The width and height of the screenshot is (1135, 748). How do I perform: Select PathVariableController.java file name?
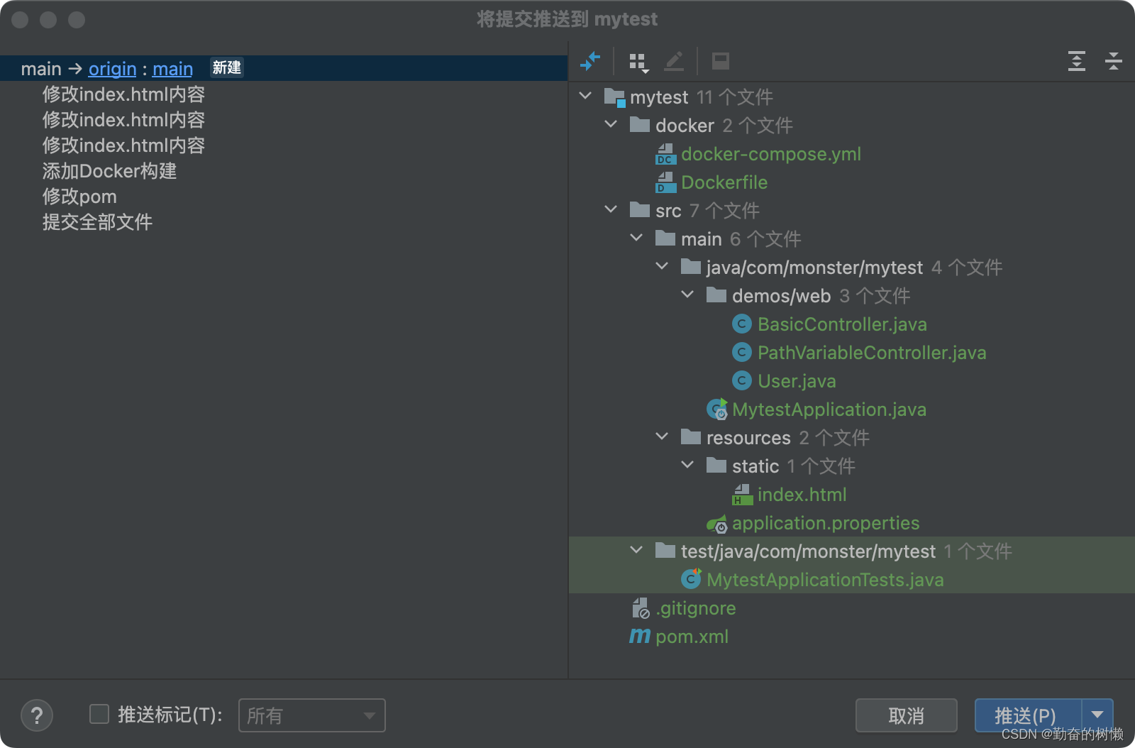pos(872,353)
